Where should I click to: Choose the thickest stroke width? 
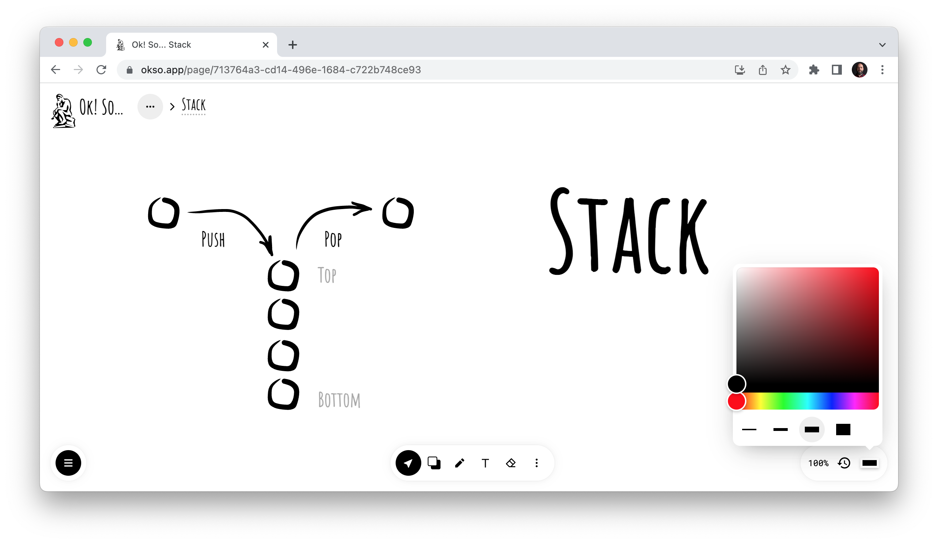843,430
